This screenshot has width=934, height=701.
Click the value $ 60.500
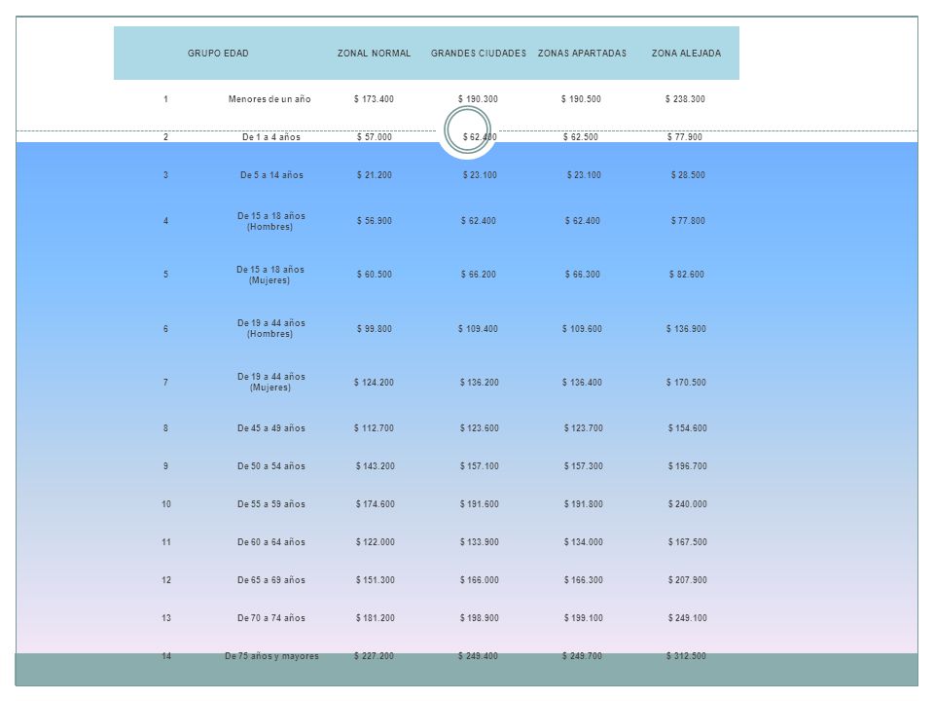click(x=375, y=275)
